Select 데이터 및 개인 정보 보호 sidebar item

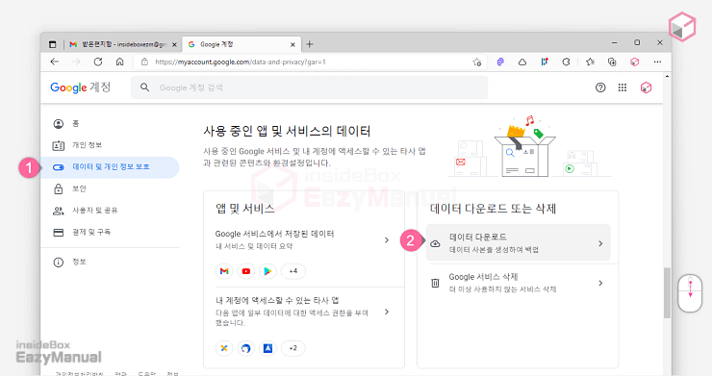[110, 167]
